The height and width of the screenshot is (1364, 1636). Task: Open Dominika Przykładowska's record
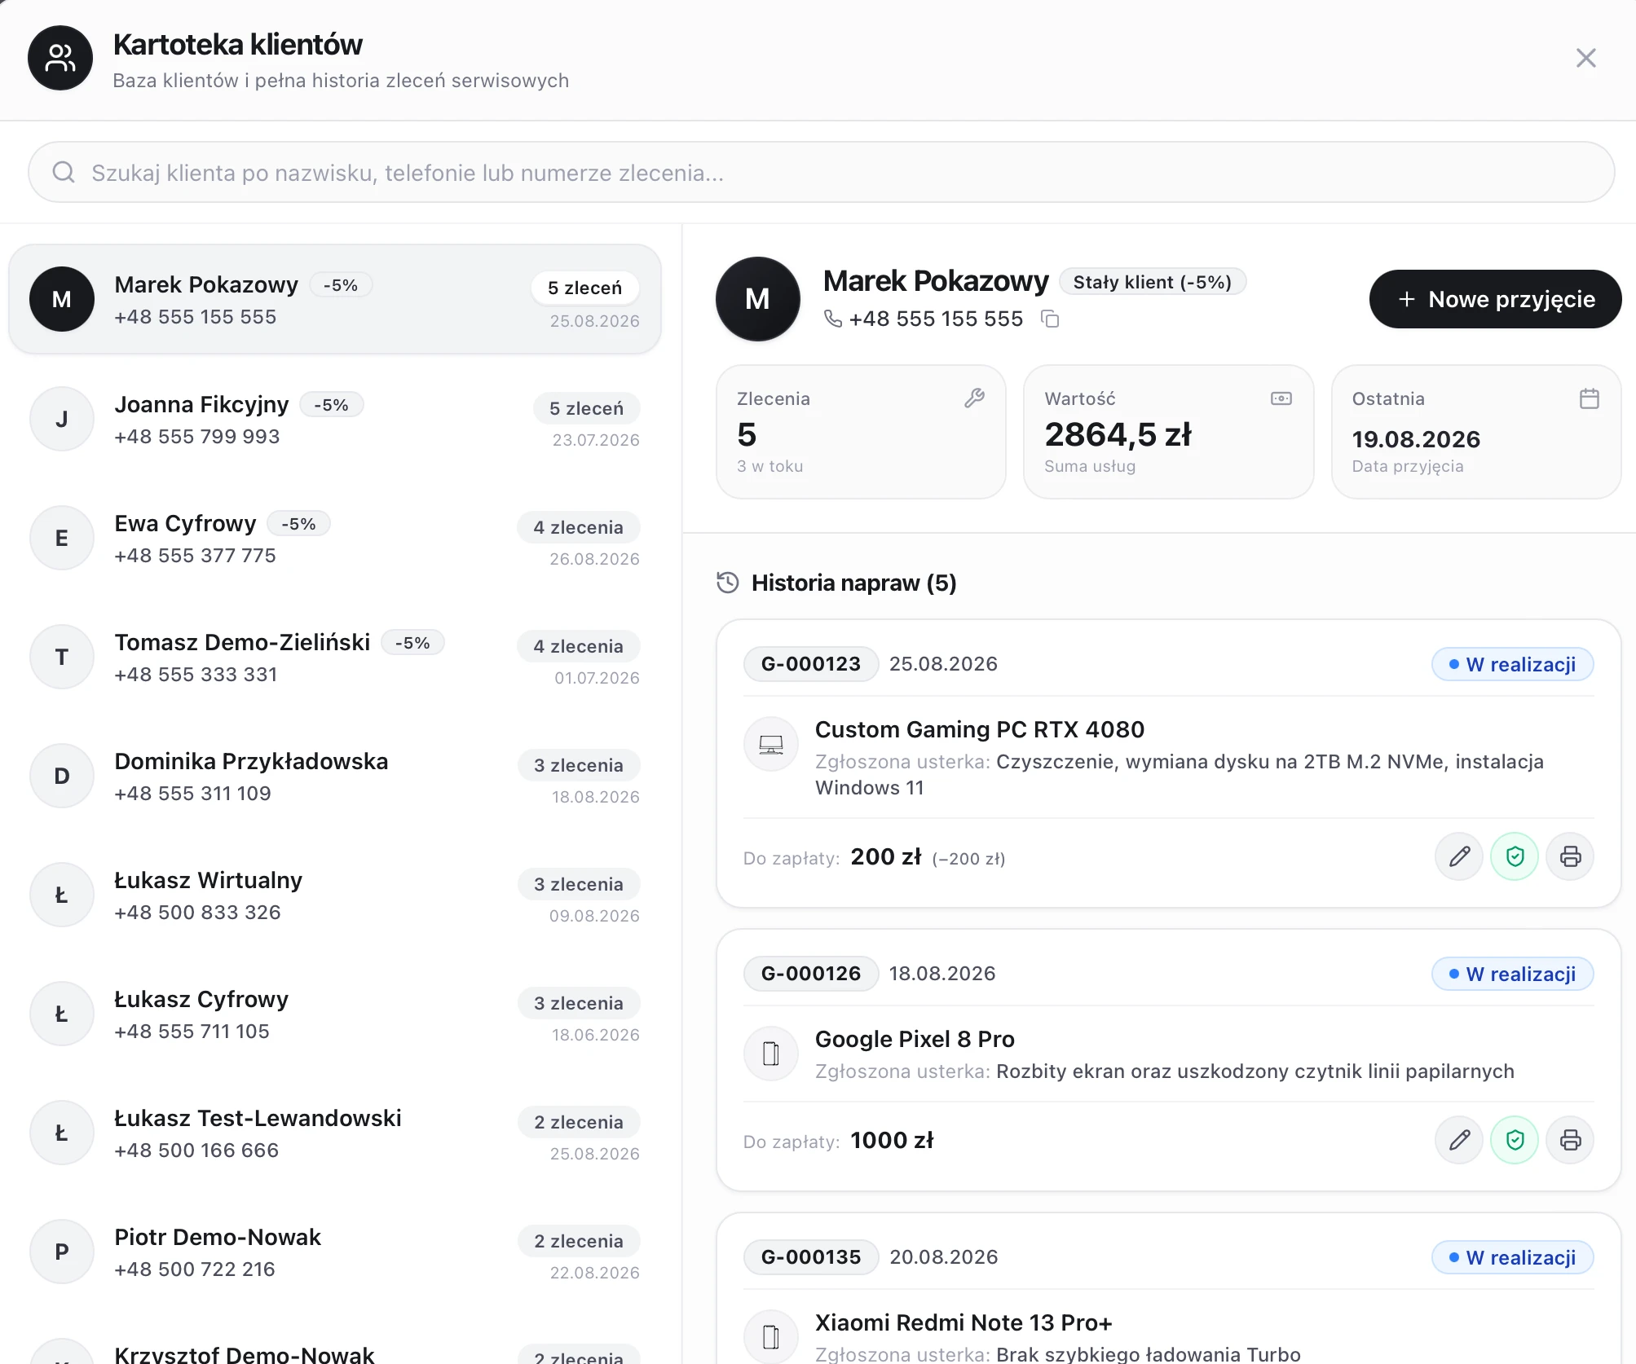334,776
